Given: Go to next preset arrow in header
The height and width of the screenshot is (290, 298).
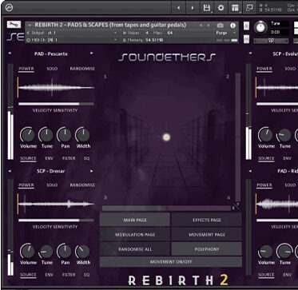Looking at the screenshot, I should point(193,8).
